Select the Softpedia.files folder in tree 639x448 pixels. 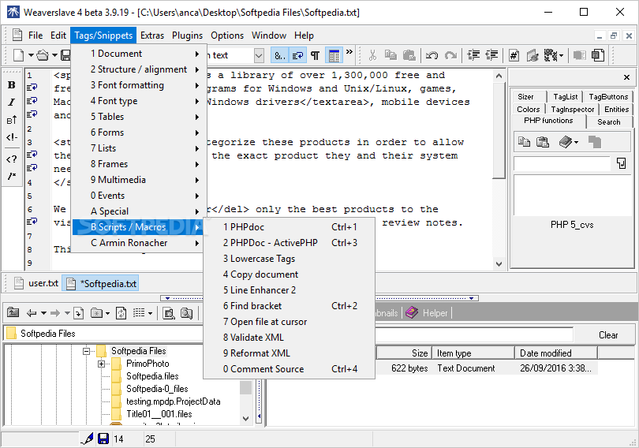[x=152, y=376]
